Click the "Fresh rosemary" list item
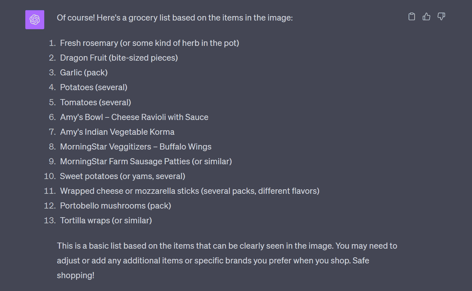The width and height of the screenshot is (472, 291). [149, 43]
